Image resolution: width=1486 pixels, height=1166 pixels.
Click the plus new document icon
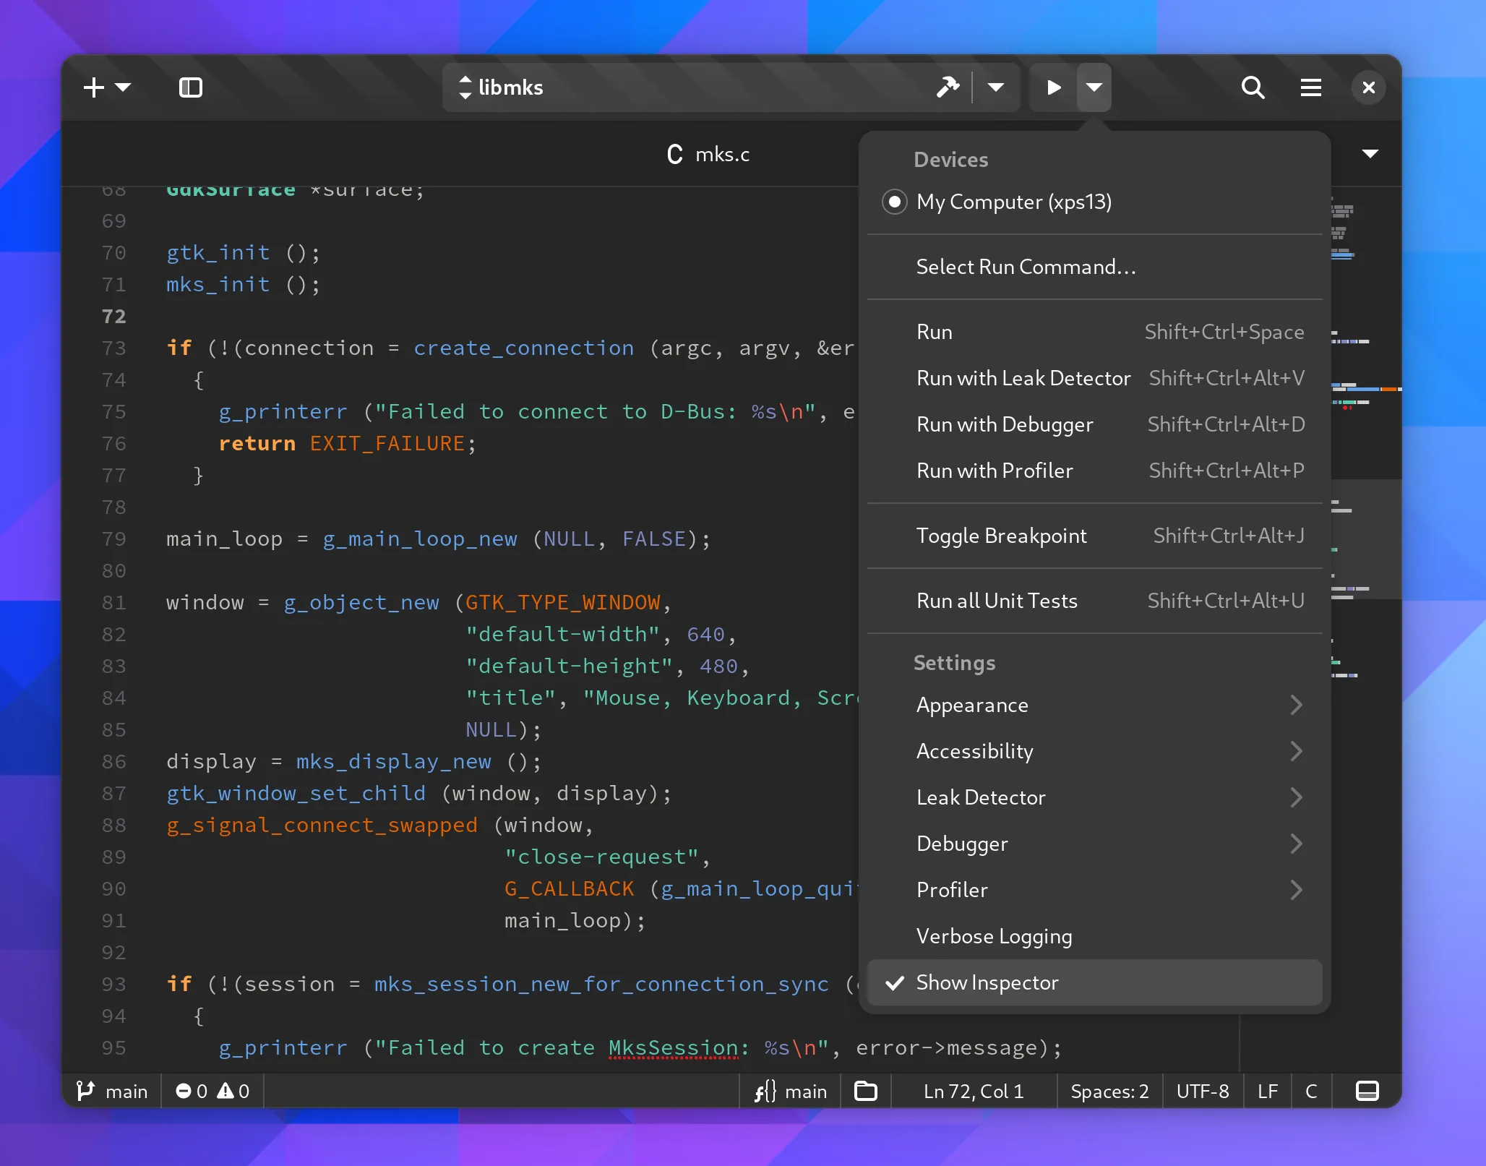94,87
